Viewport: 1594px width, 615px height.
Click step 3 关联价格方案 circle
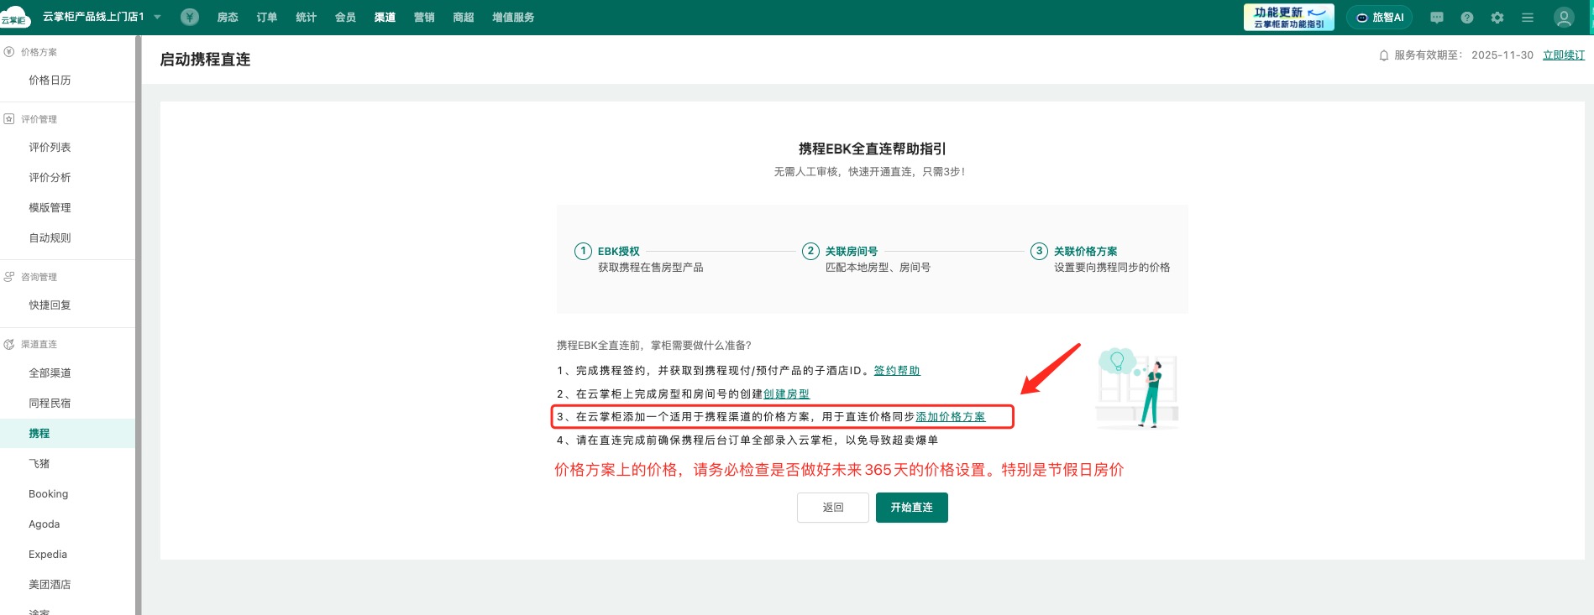(1039, 251)
